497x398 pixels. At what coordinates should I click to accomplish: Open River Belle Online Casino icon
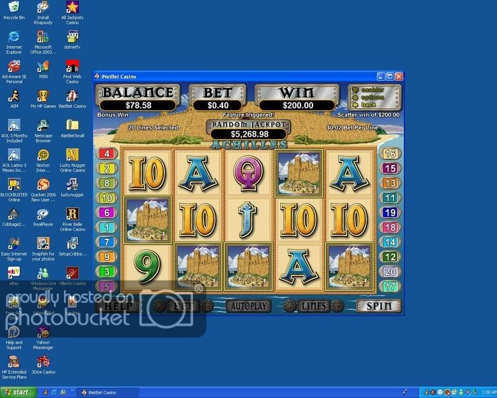72,220
